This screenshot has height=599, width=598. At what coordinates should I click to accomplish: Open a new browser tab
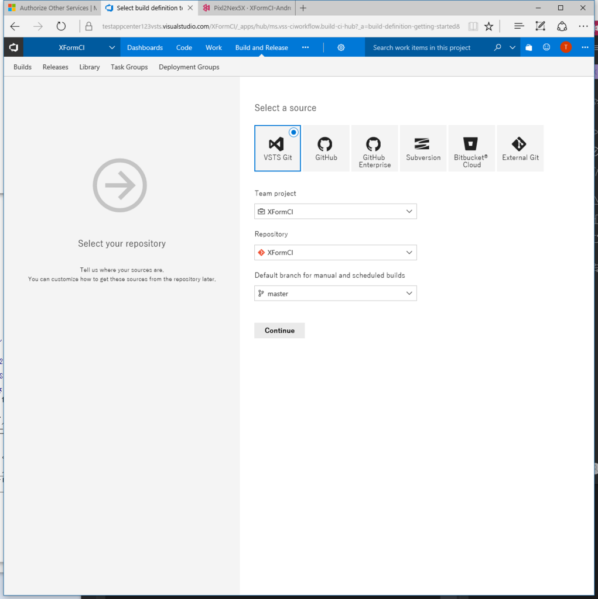click(303, 8)
